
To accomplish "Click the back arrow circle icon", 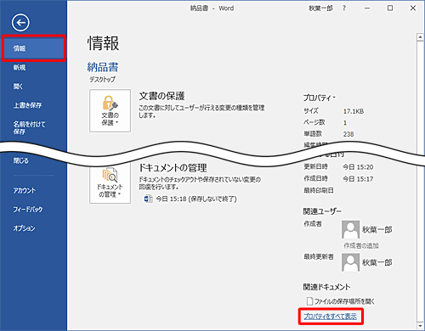I will (x=20, y=23).
